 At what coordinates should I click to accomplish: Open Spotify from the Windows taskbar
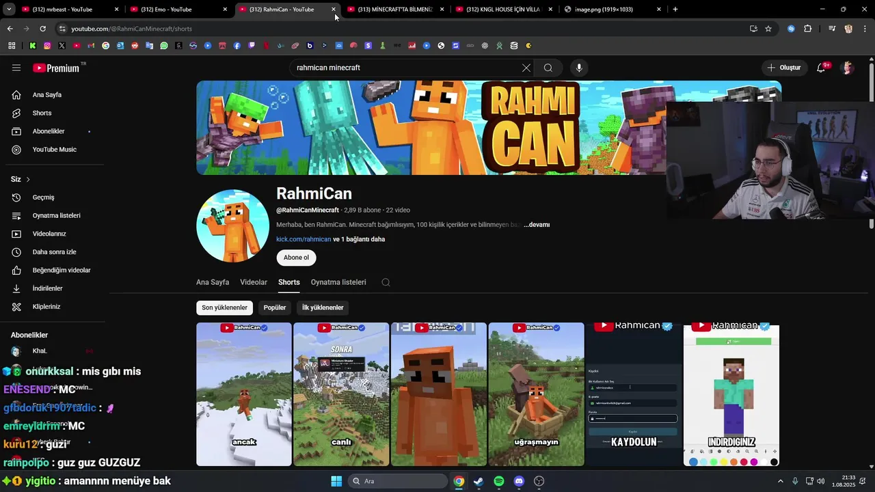[499, 481]
